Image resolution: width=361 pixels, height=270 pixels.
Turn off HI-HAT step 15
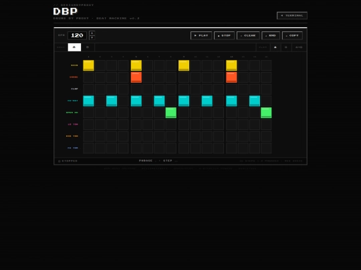coord(255,101)
